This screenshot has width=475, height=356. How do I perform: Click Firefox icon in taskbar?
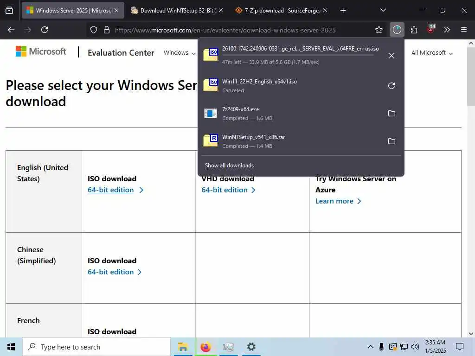(x=205, y=347)
